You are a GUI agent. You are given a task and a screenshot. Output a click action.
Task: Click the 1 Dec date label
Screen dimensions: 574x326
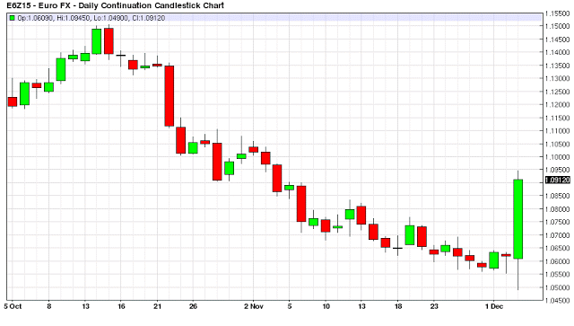click(x=494, y=306)
